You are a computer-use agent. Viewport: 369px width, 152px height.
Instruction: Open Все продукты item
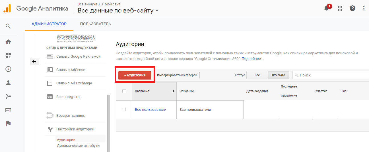point(68,97)
